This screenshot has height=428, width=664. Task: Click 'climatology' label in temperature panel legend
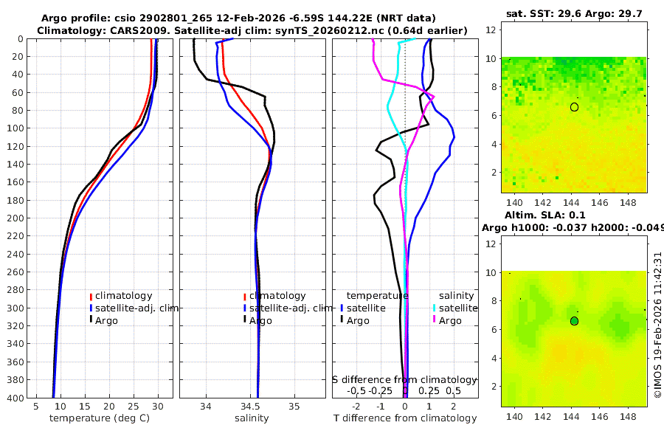tap(124, 296)
